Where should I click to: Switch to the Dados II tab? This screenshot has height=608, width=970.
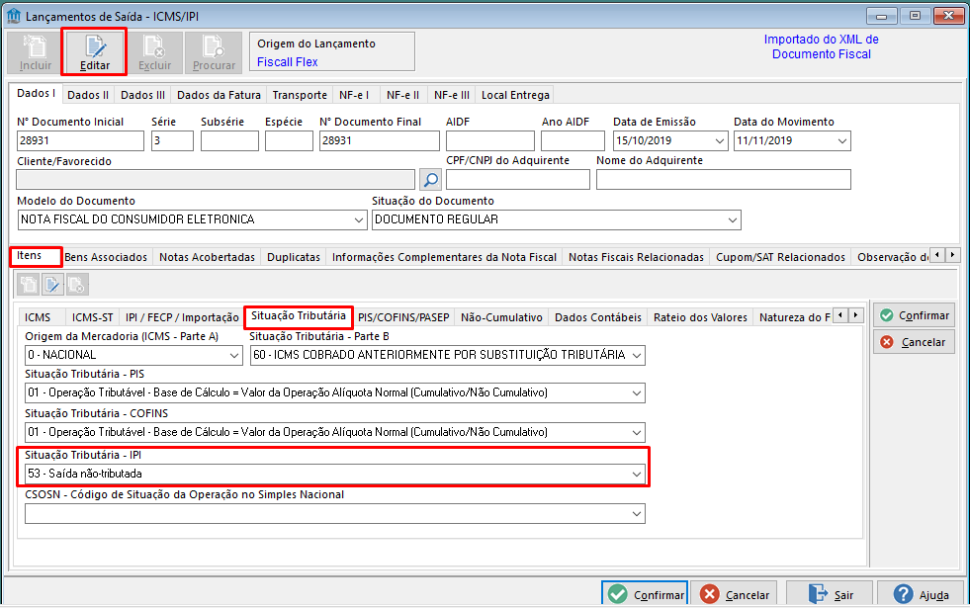pos(88,95)
